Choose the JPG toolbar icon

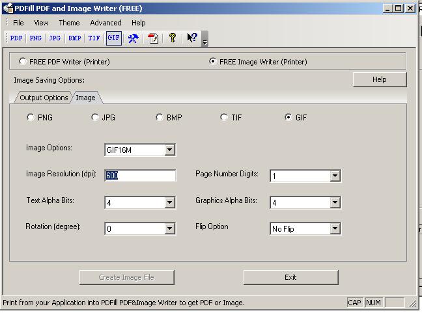[x=55, y=38]
